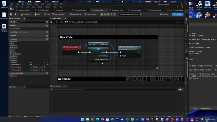Open Spotify from the taskbar
Viewport: 217px width, 122px height.
pyautogui.click(x=132, y=119)
